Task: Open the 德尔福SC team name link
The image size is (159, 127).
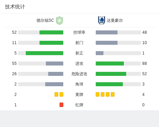Action: coord(45,20)
